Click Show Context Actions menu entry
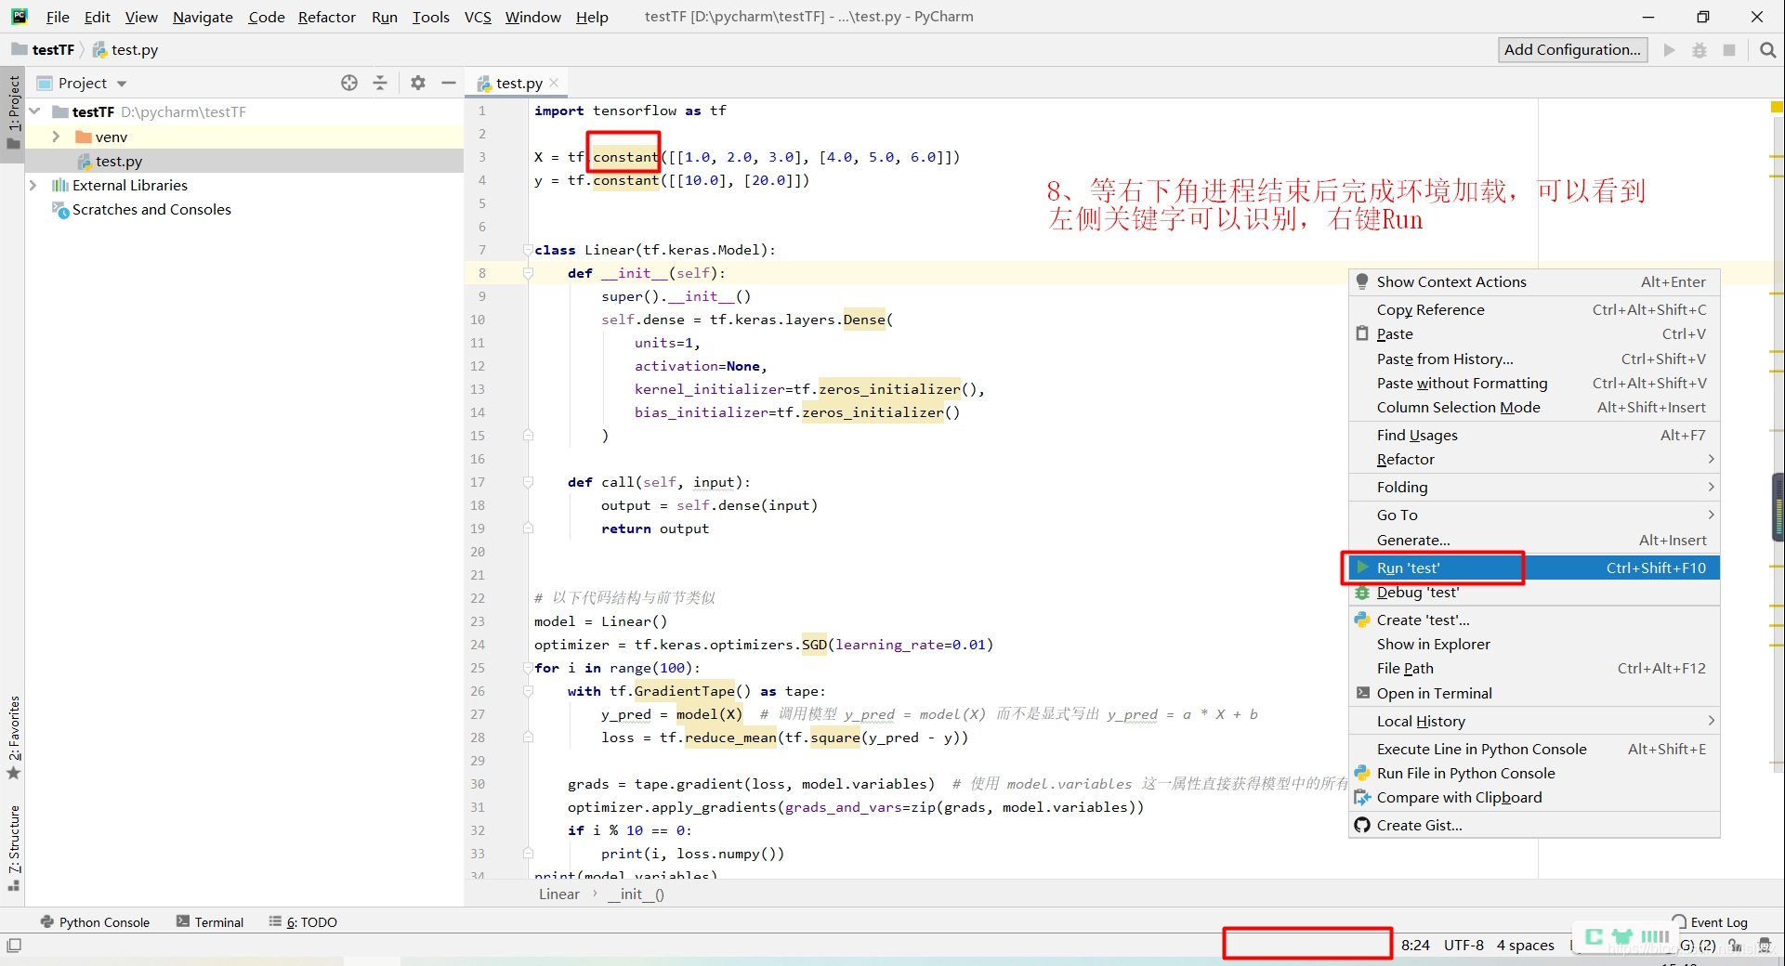 tap(1534, 282)
